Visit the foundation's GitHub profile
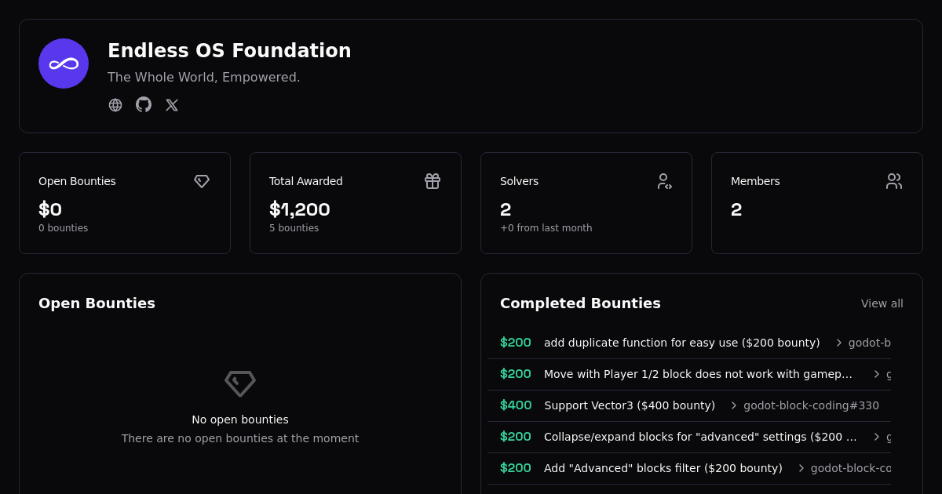 (x=144, y=104)
